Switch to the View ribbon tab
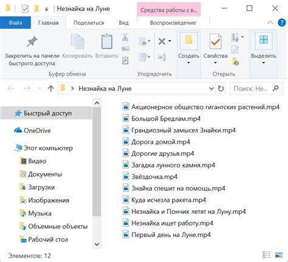The width and height of the screenshot is (288, 262). coord(123,23)
